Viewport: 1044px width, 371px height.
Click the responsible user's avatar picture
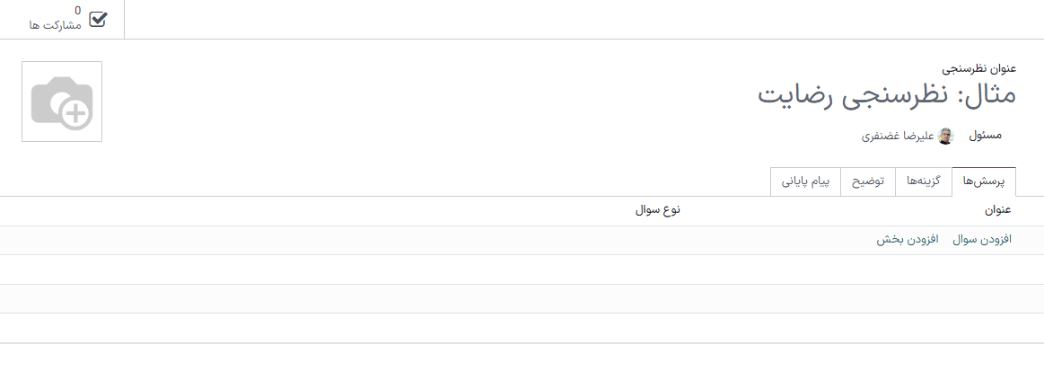tap(945, 137)
